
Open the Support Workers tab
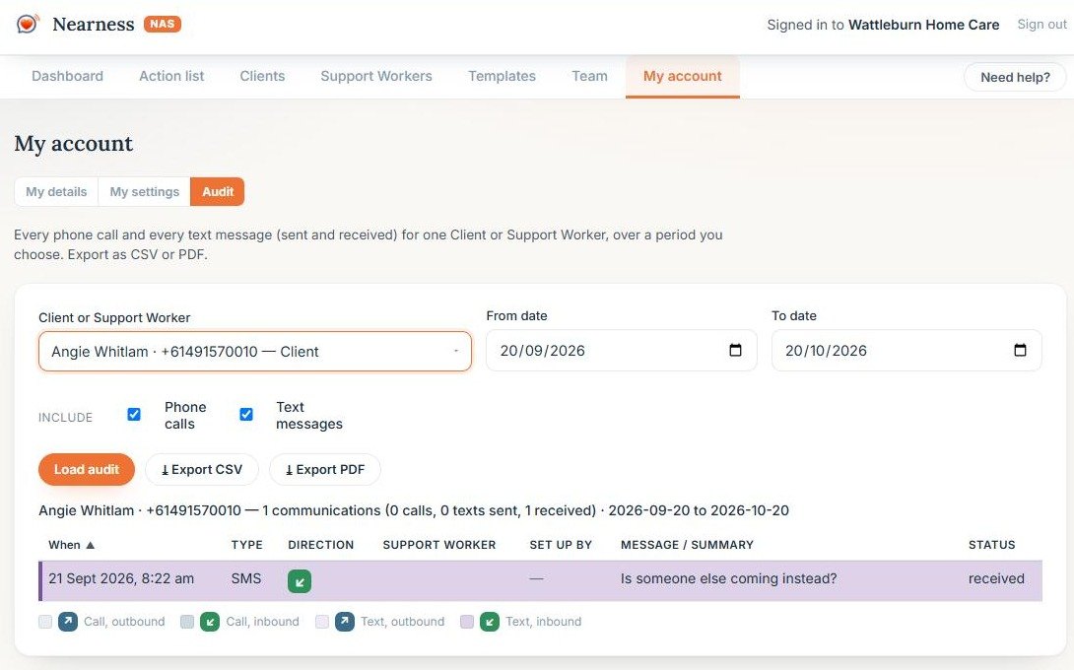pos(376,76)
